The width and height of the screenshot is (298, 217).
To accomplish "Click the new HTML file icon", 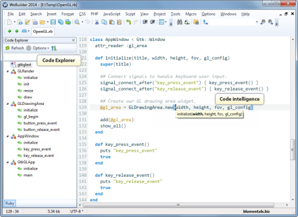I will point(20,22).
